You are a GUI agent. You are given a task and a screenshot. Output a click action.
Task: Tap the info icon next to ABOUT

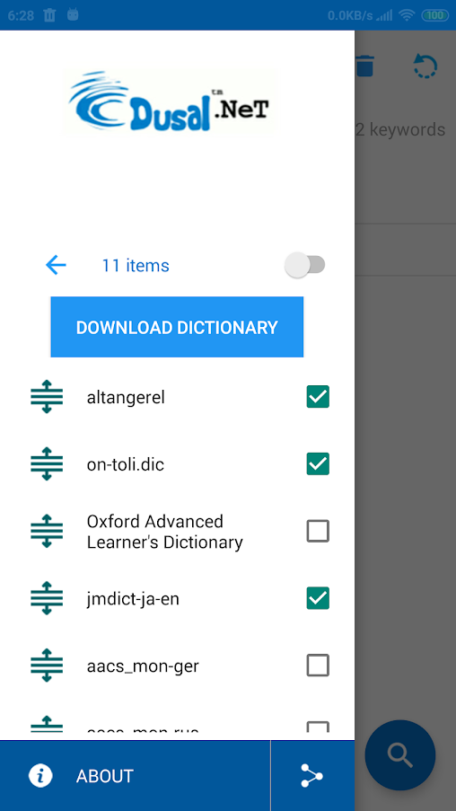point(40,776)
